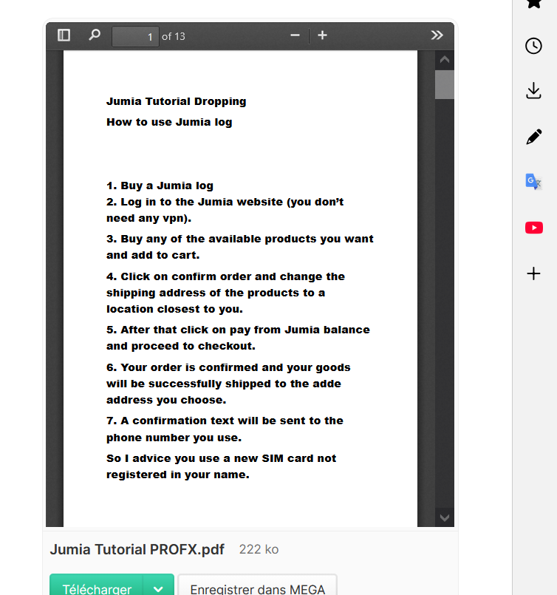Viewport: 557px width, 595px height.
Task: Click the star bookmarks sidebar icon
Action: click(x=534, y=3)
